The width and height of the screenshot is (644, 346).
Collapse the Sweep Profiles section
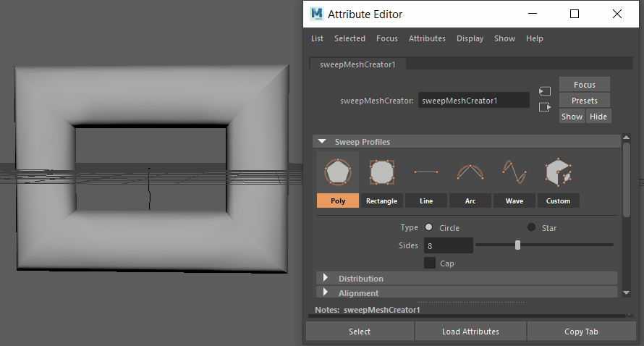tap(322, 141)
